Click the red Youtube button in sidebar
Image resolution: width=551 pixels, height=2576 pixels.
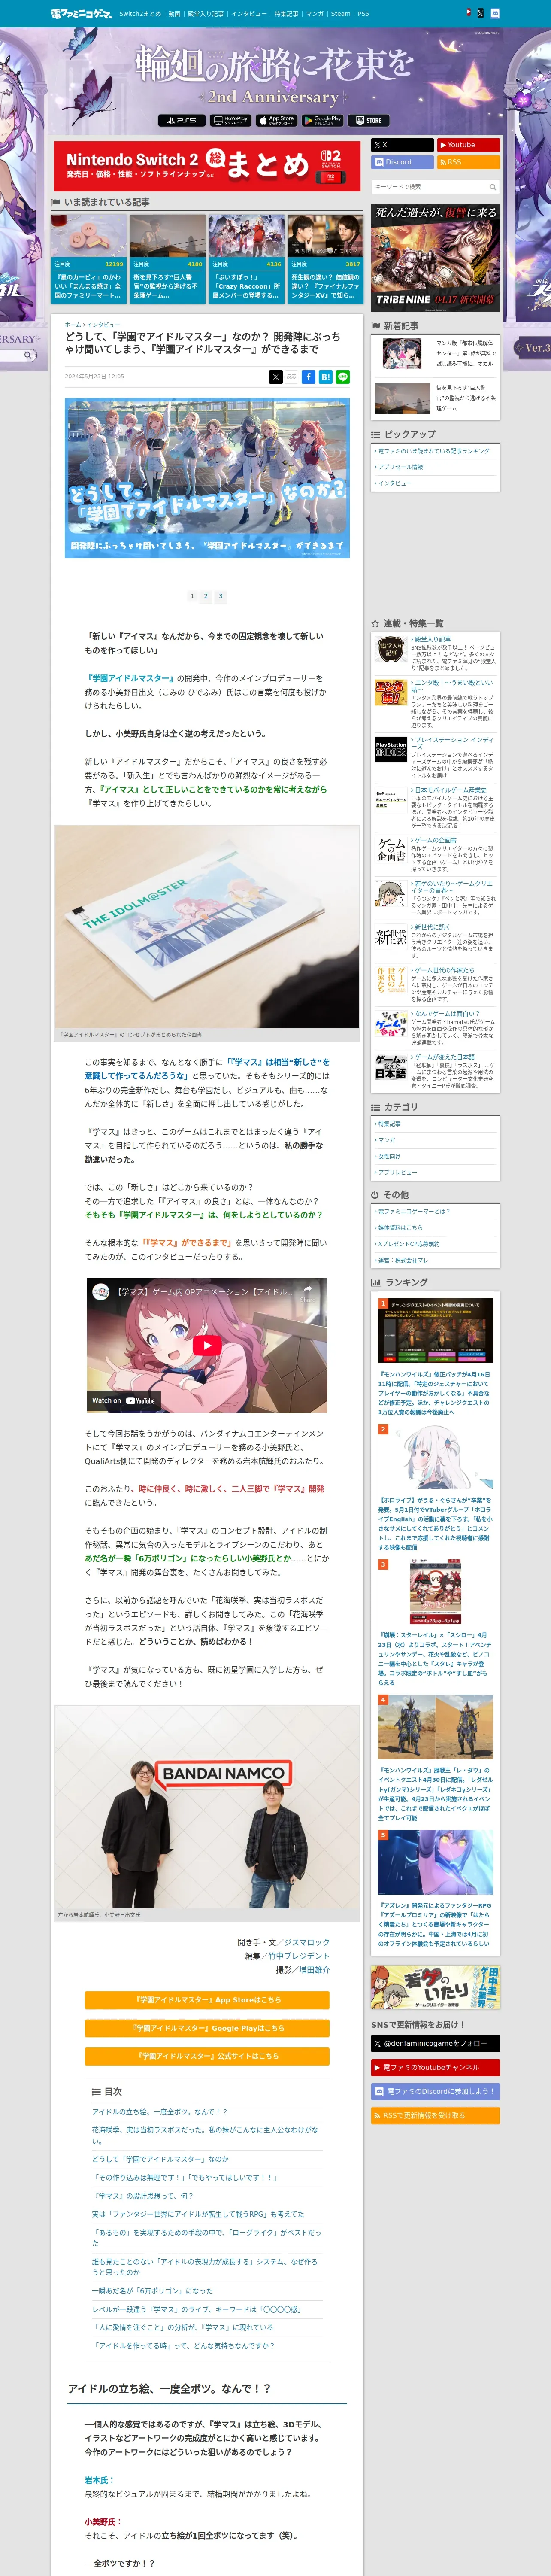468,145
